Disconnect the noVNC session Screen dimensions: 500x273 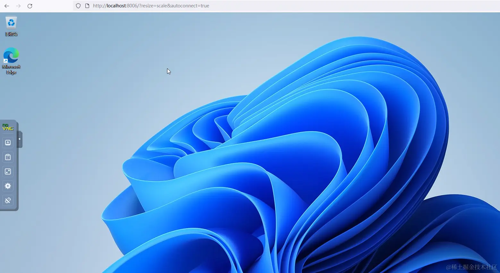pyautogui.click(x=8, y=200)
